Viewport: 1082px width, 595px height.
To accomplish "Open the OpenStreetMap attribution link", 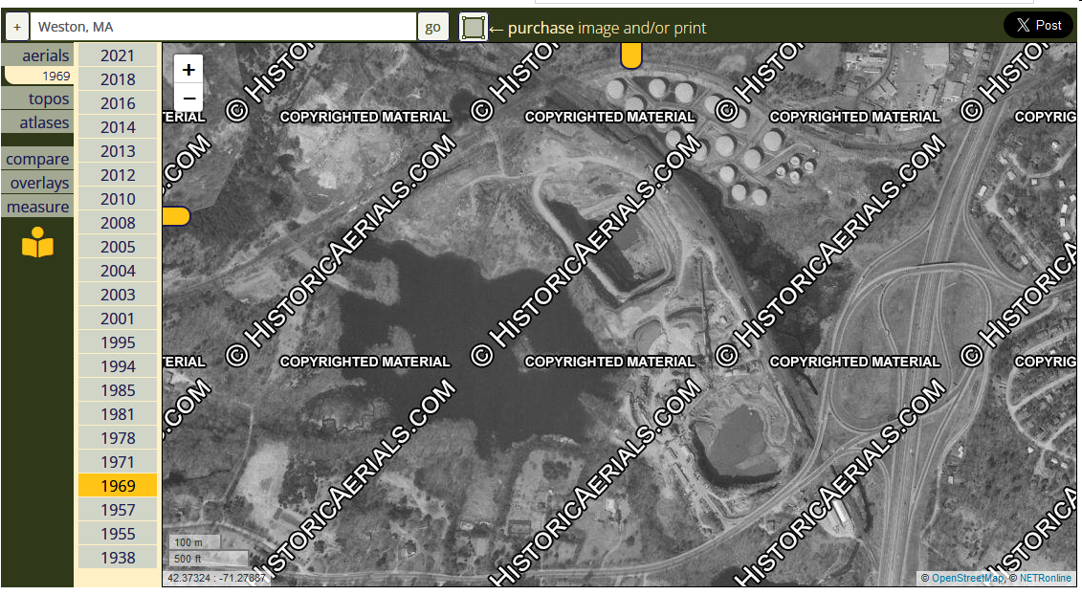I will click(968, 578).
